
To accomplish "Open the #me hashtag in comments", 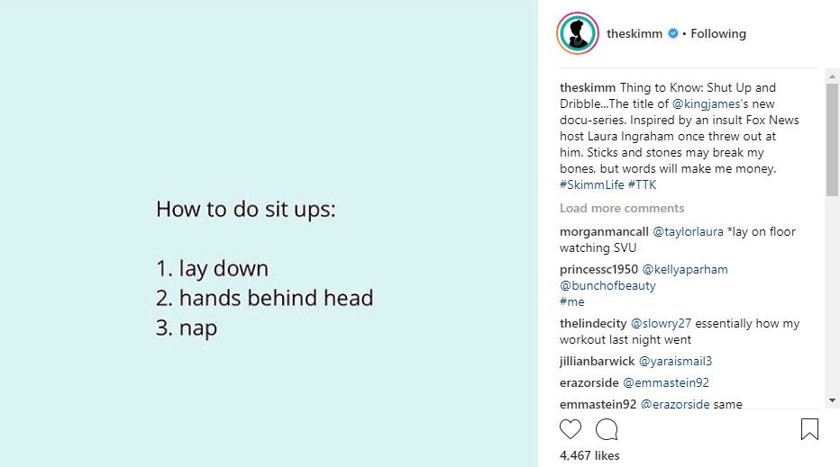I will point(571,301).
